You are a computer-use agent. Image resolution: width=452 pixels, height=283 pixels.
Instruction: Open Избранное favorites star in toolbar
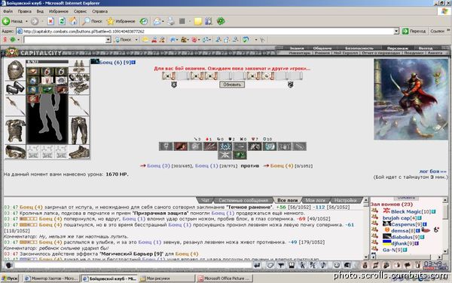click(x=121, y=21)
